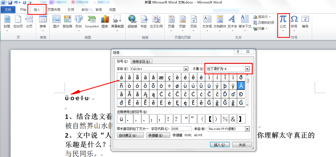The image size is (336, 157).
Task: Insert date and time (日期和时间)
Action: coord(264,23)
